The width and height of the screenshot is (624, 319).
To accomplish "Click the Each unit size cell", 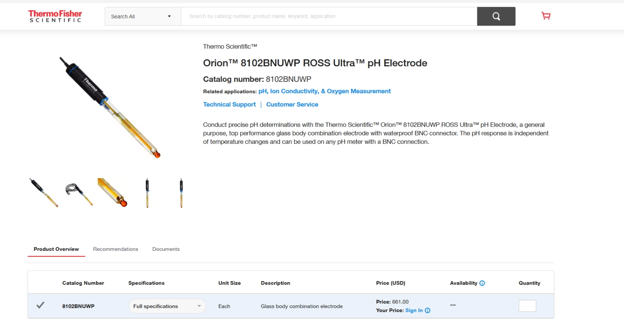I will point(224,306).
